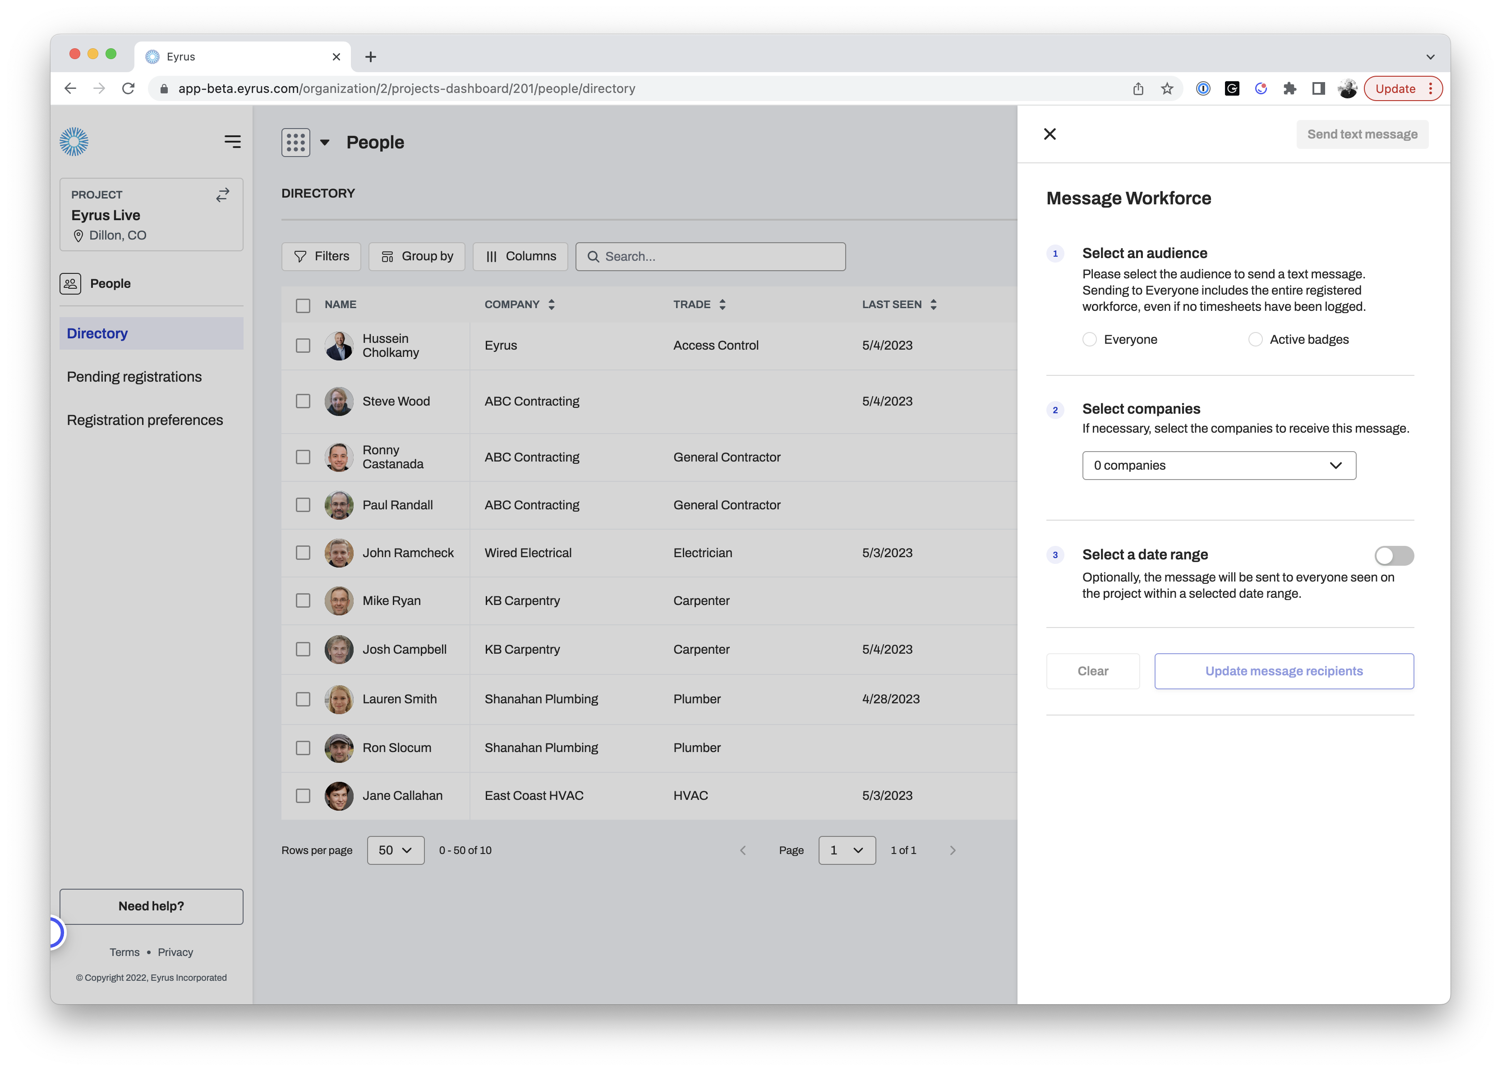
Task: Focus the directory Search field
Action: pyautogui.click(x=710, y=257)
